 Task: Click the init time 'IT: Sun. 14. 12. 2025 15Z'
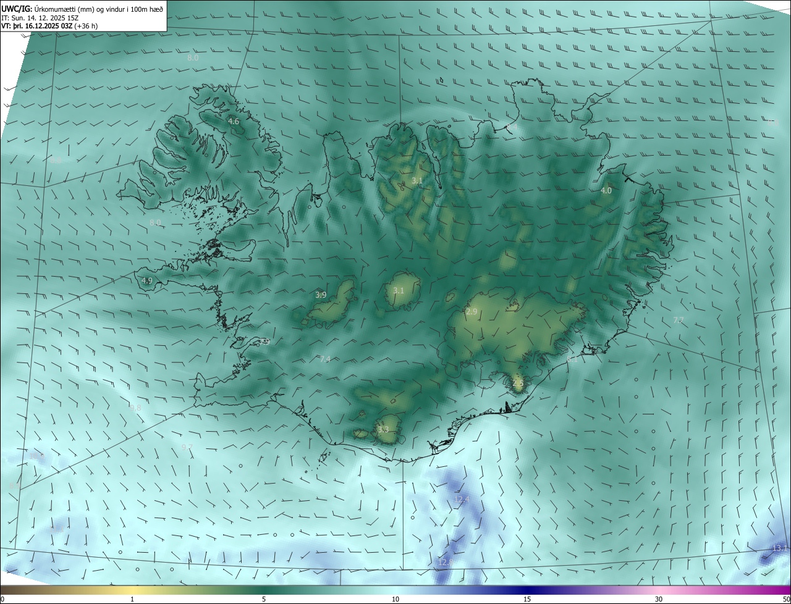point(40,17)
